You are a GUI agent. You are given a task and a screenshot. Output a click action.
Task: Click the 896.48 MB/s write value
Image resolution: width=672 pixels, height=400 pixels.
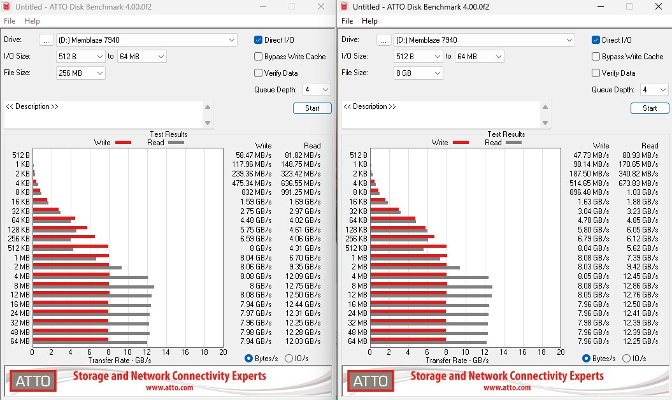point(589,192)
